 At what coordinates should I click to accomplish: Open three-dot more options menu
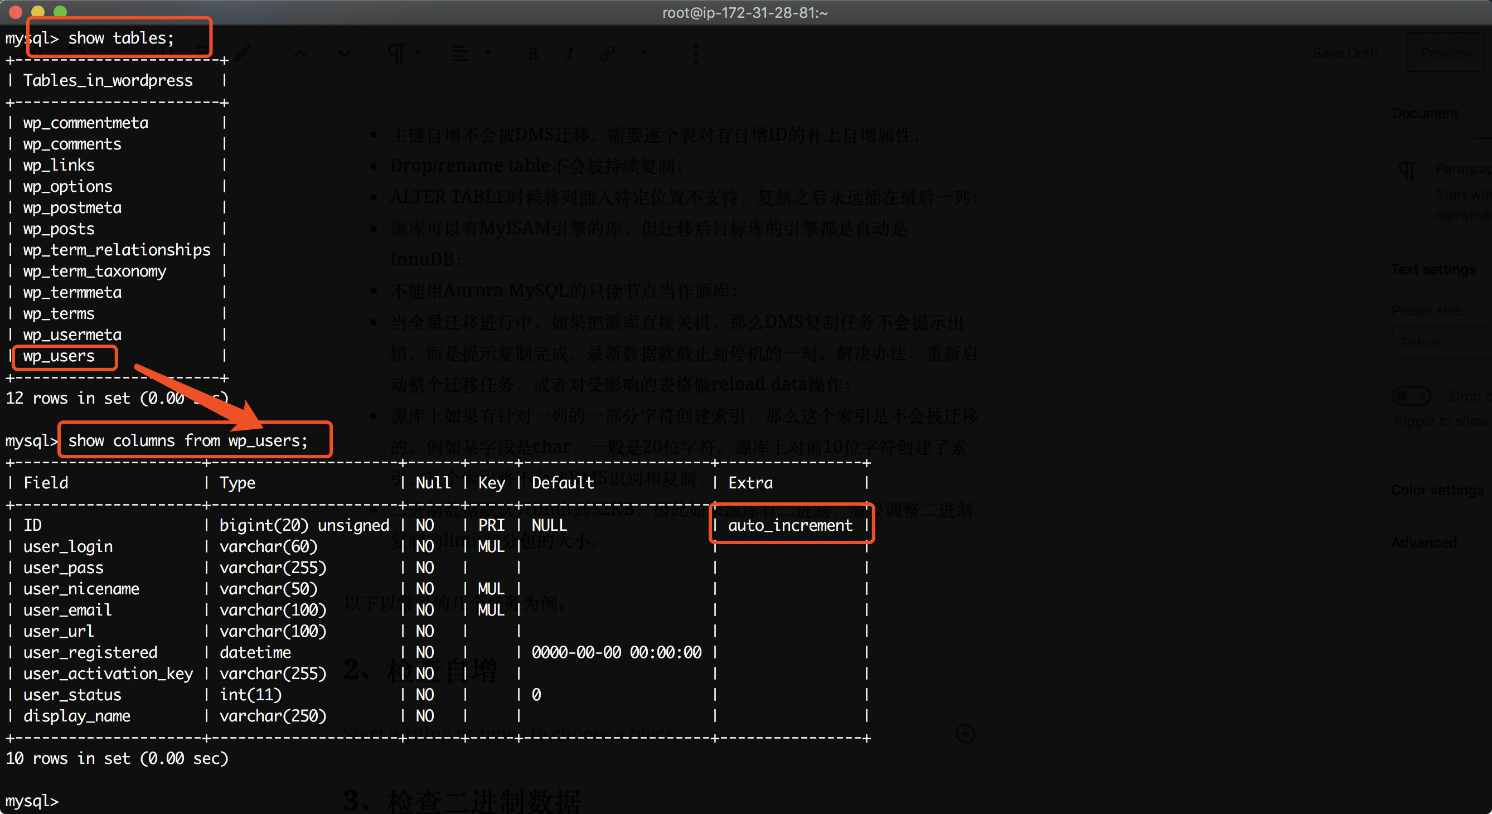696,54
